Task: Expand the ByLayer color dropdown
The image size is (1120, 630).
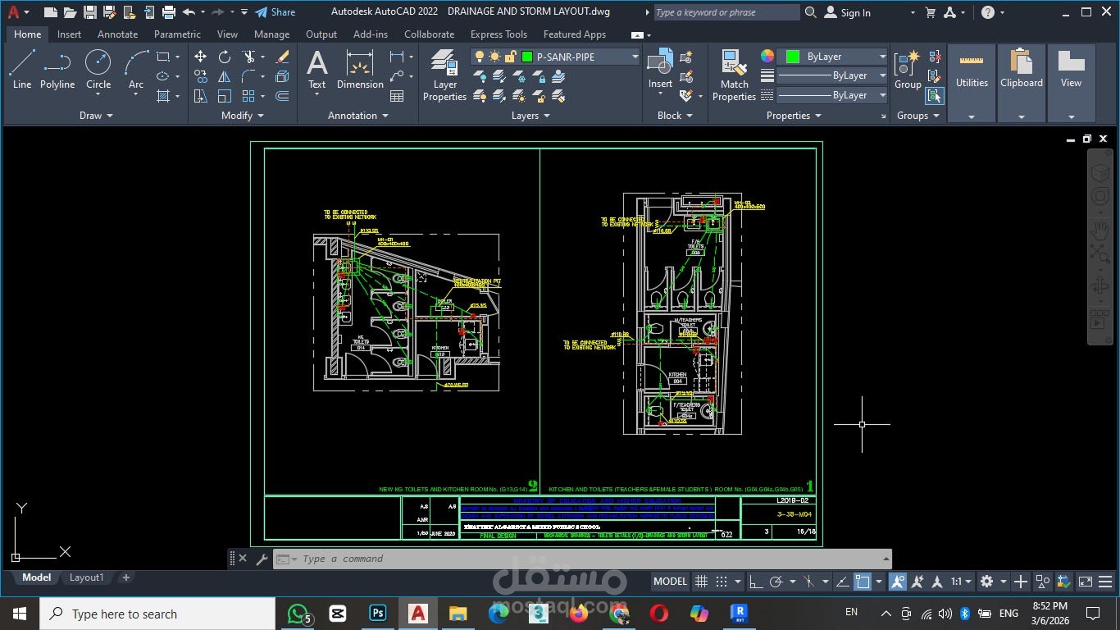Action: coord(882,57)
